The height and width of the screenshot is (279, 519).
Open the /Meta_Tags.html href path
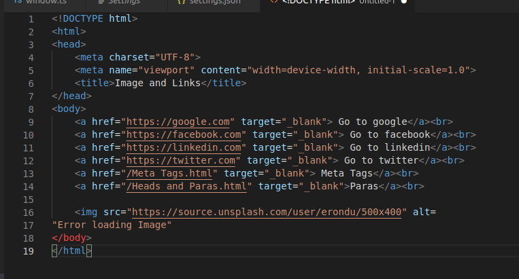tap(169, 173)
